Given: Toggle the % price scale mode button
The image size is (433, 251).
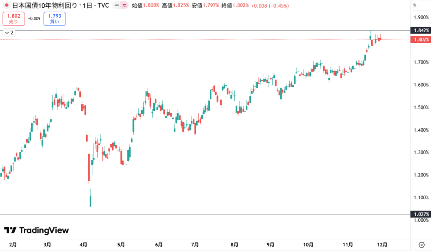Looking at the screenshot, I should coord(415,6).
